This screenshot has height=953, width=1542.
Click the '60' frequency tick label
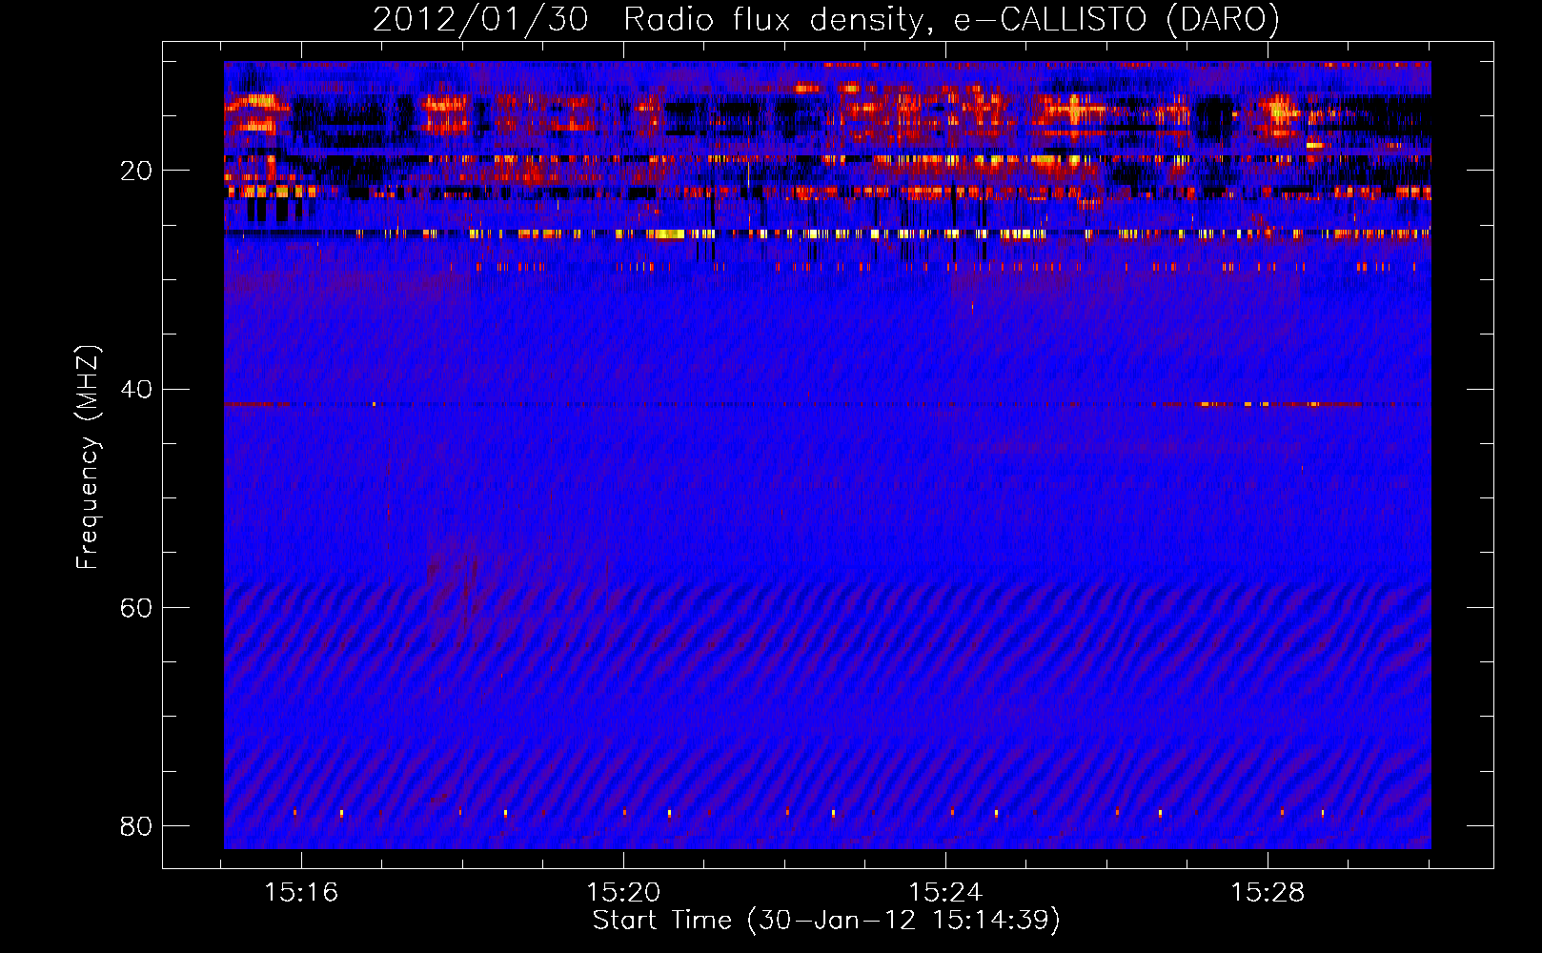(136, 608)
